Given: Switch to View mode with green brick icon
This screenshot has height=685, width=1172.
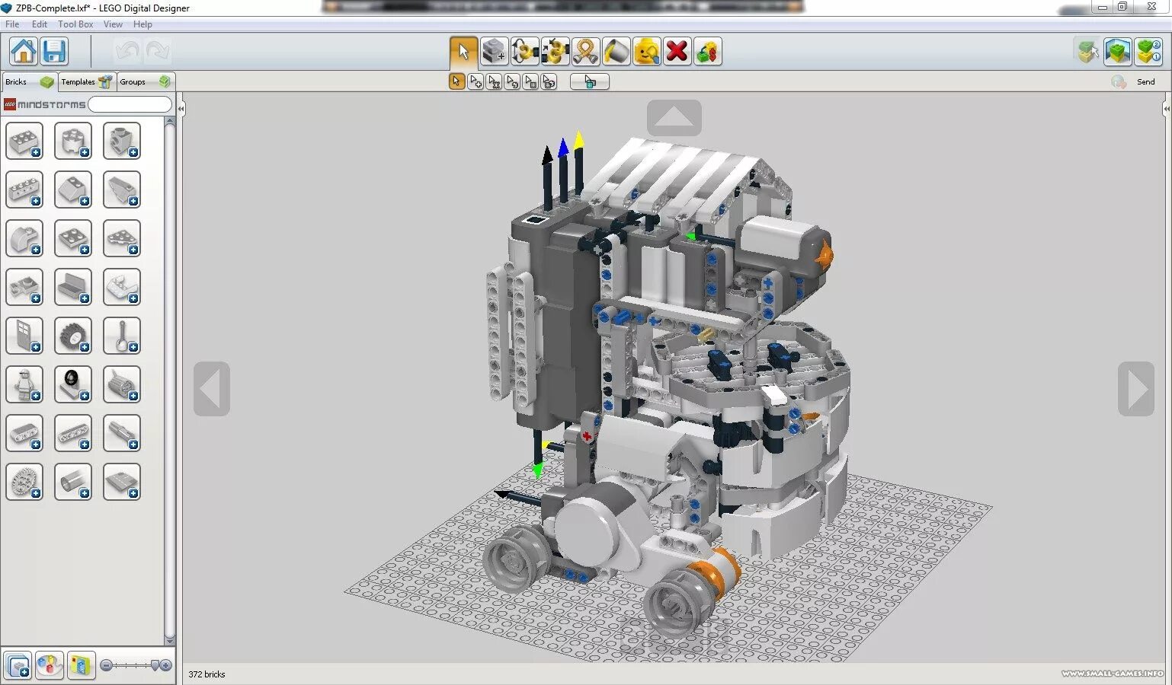Looking at the screenshot, I should (x=1118, y=52).
